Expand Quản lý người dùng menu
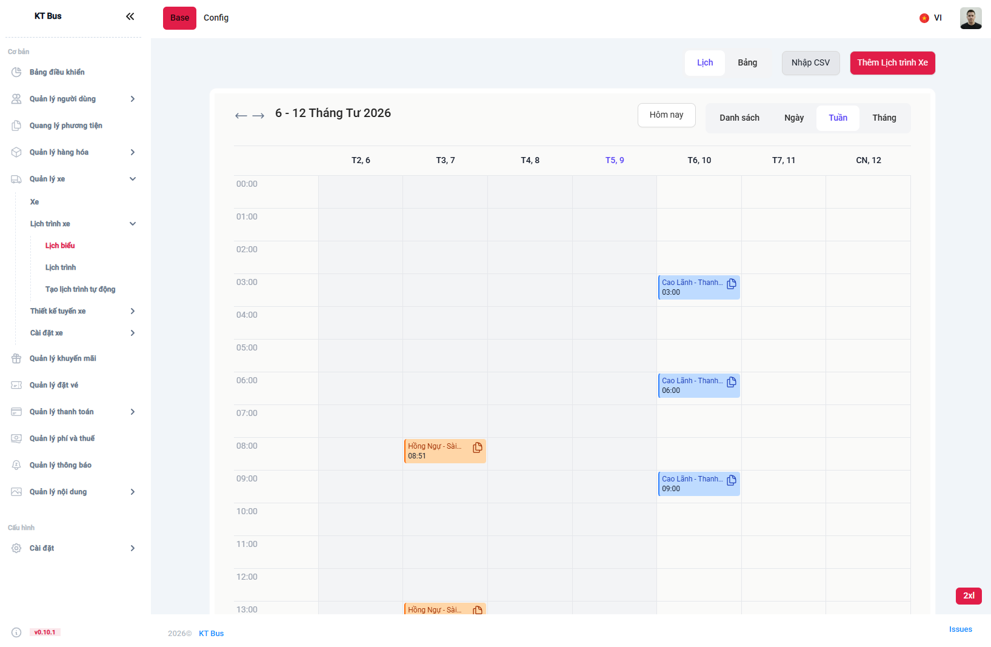Screen dimensions: 991x647 coord(133,99)
